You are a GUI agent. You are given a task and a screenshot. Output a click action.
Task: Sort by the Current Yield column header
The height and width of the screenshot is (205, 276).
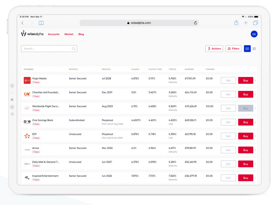tap(155, 69)
